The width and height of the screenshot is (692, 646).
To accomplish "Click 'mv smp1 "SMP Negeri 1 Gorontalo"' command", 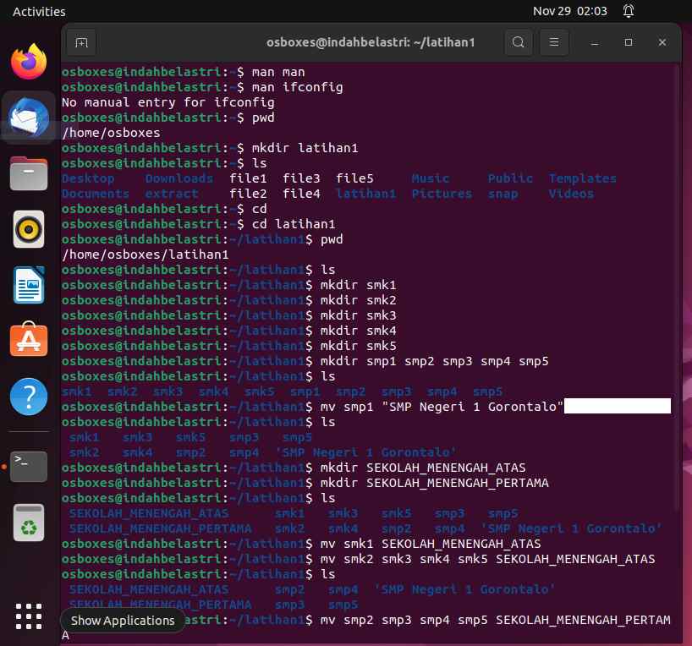I will (442, 407).
